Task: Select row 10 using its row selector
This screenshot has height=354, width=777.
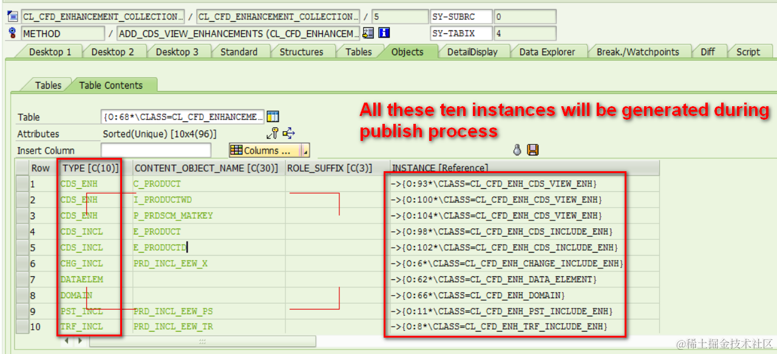Action: coord(21,327)
